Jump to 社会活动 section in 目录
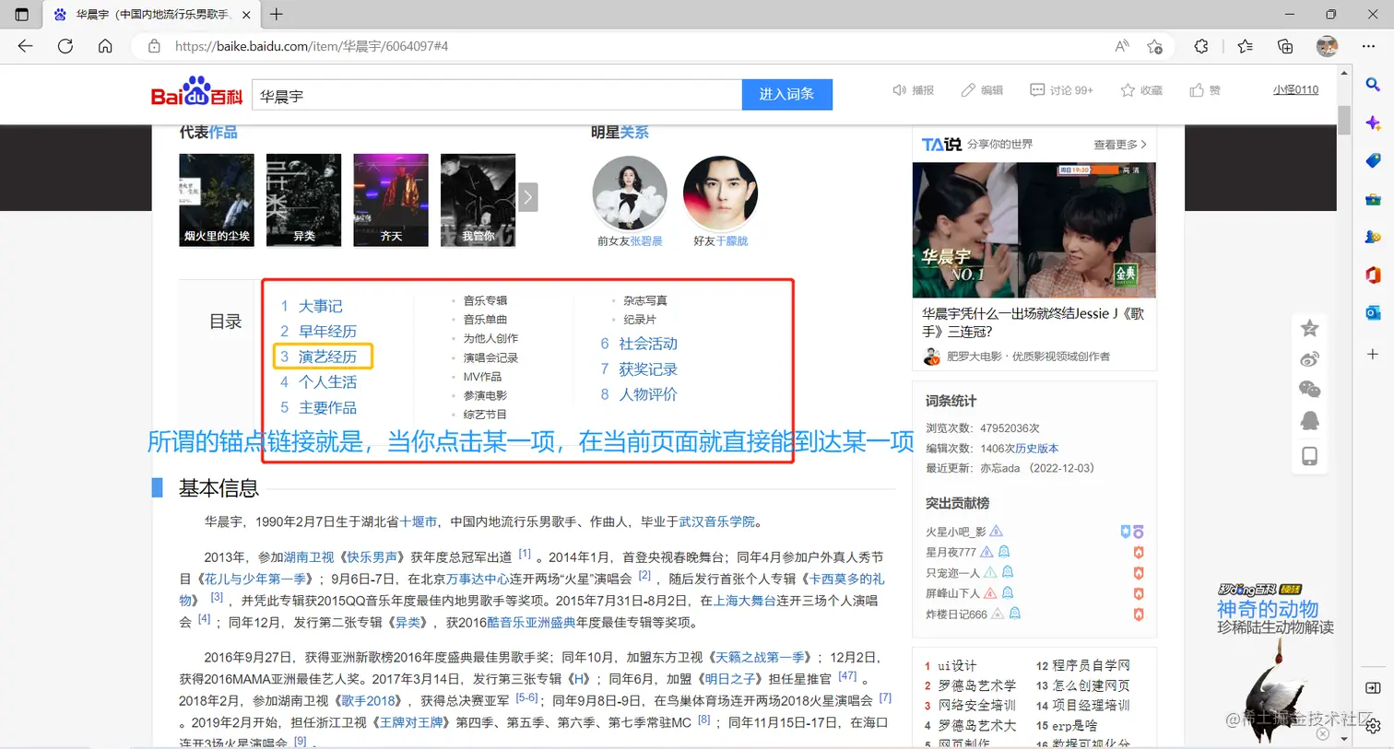Screen dimensions: 1394x749 pos(648,344)
